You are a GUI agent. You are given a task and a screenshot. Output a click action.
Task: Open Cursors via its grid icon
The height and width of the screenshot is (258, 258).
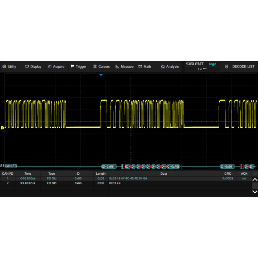(x=95, y=67)
